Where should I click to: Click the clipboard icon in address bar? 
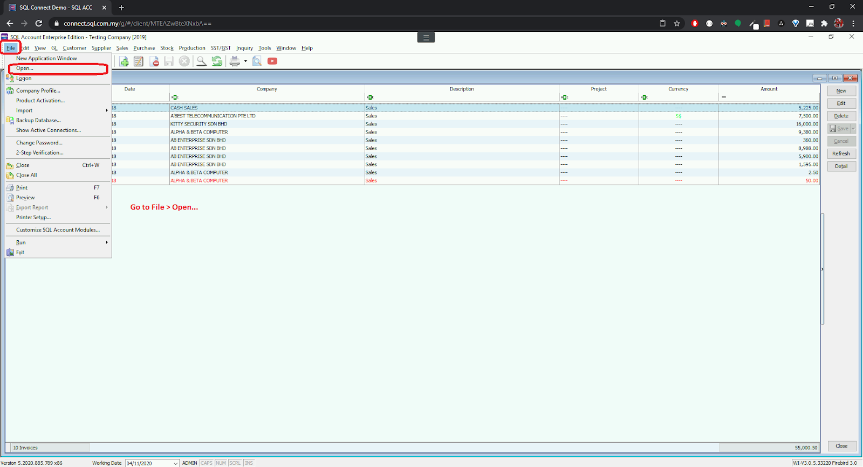pos(662,23)
